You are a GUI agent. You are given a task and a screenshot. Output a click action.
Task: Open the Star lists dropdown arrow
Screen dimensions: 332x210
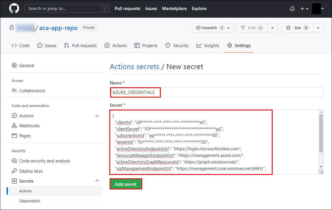[x=318, y=28]
